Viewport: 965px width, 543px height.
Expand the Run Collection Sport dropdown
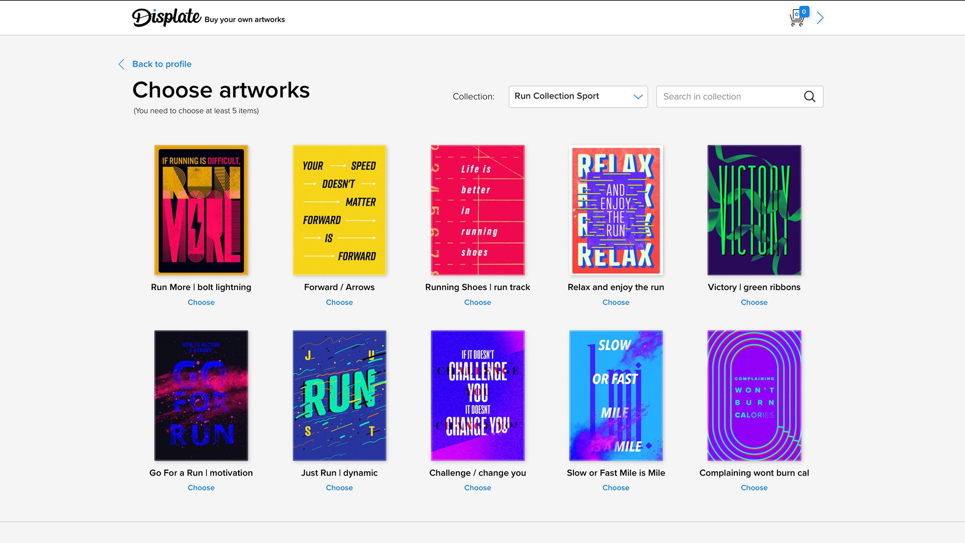tap(577, 97)
